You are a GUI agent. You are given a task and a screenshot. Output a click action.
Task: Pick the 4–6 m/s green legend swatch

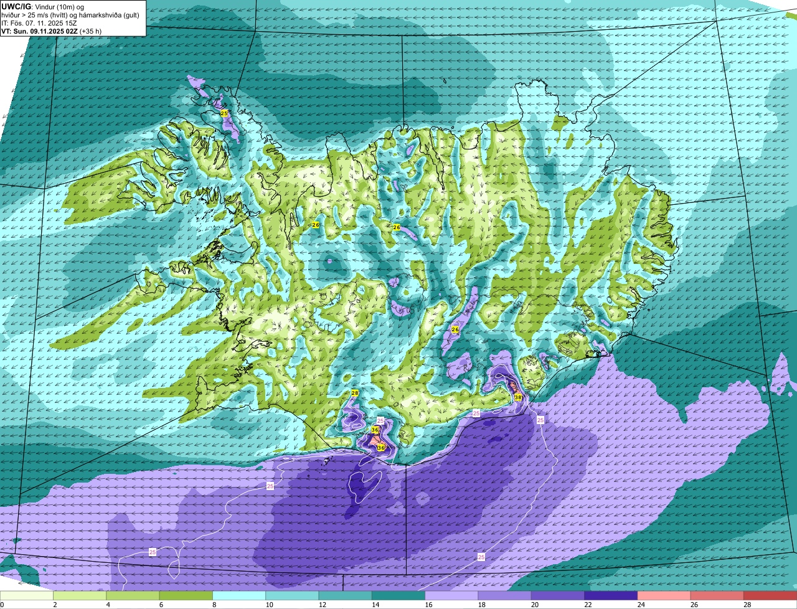[x=133, y=596]
